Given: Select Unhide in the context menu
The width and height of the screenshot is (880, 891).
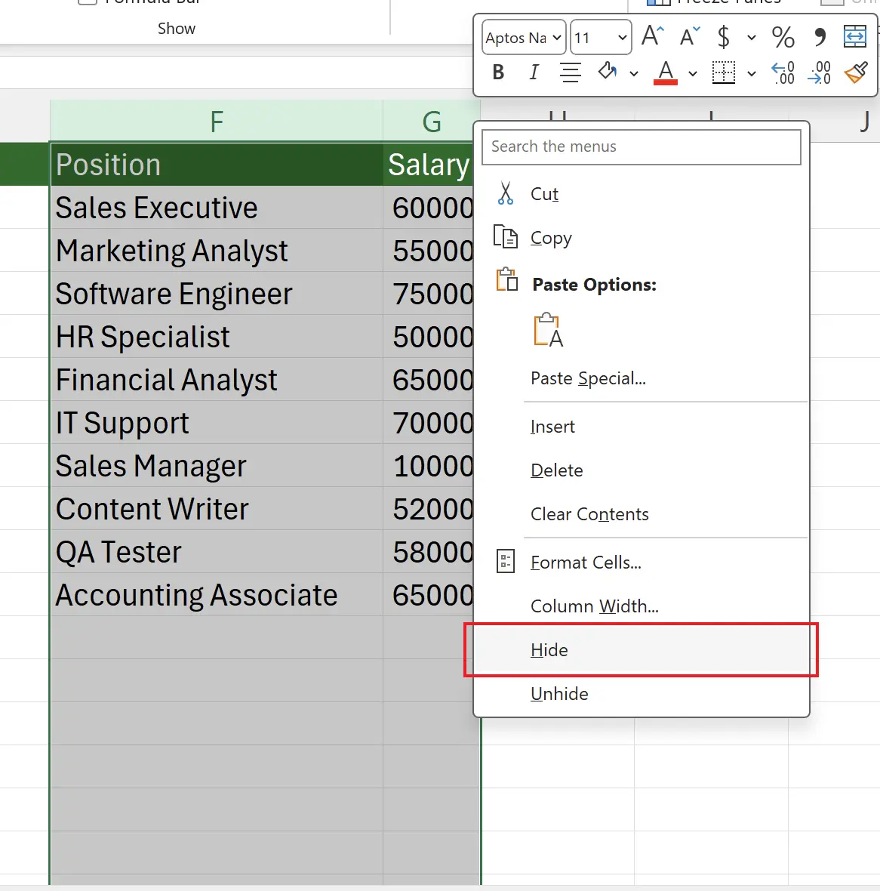Looking at the screenshot, I should click(x=559, y=694).
